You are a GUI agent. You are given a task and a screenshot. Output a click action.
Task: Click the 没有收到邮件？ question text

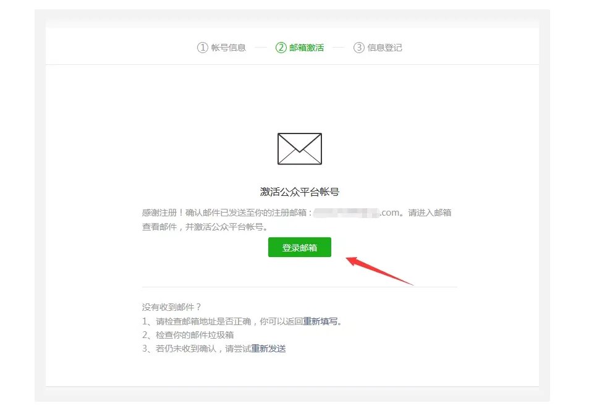pos(172,307)
